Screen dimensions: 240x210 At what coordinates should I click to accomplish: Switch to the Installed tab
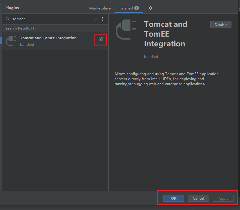point(125,8)
